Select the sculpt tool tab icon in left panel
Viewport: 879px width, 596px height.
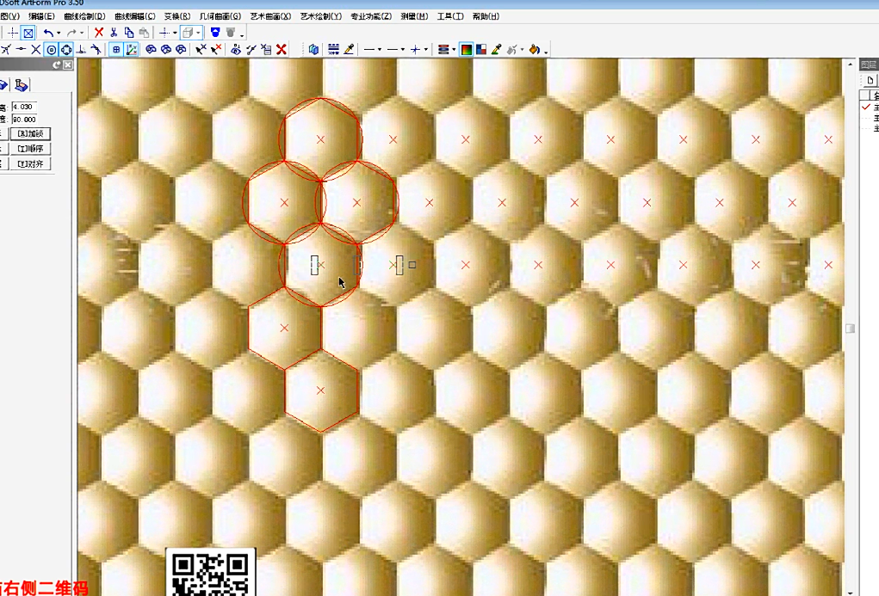pos(22,85)
